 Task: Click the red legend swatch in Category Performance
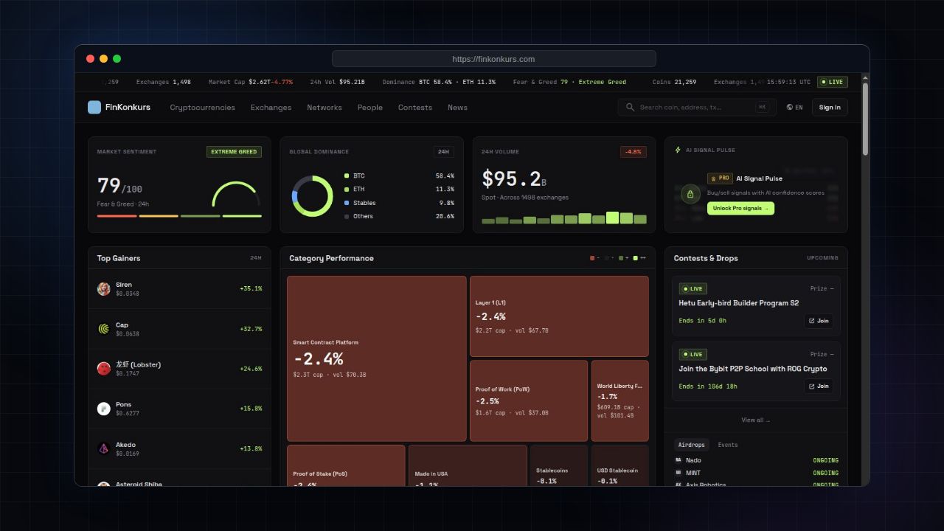[592, 258]
